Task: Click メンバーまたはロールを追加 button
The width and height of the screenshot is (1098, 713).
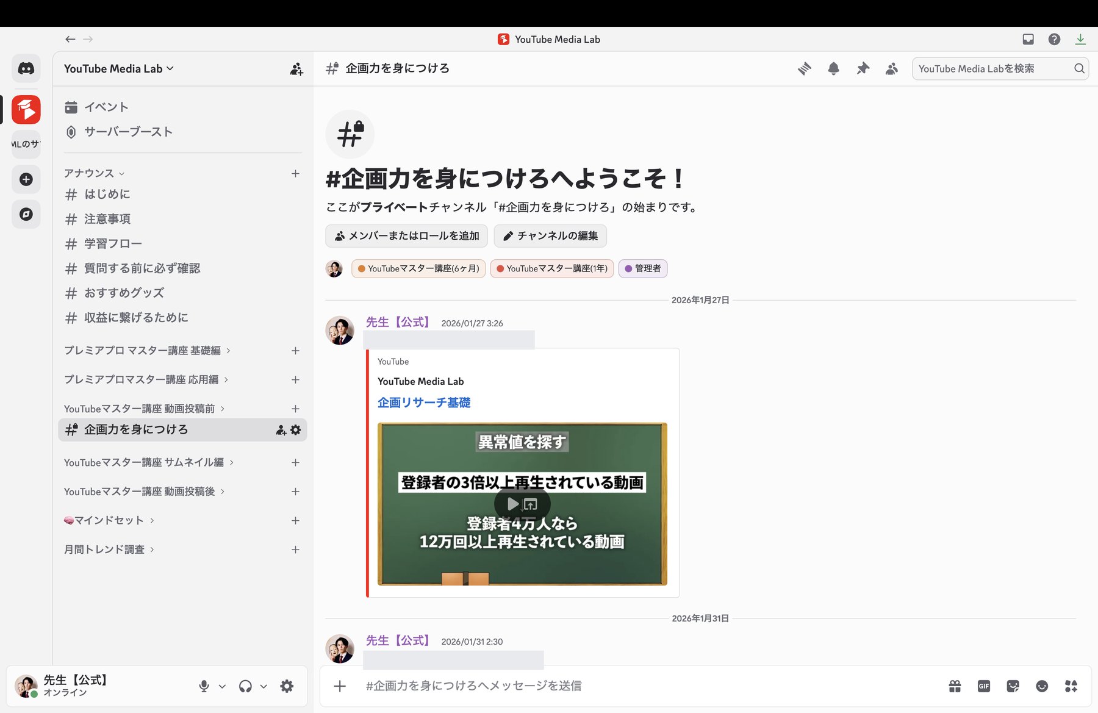Action: [x=407, y=236]
